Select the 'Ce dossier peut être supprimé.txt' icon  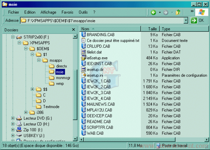pyautogui.click(x=84, y=40)
